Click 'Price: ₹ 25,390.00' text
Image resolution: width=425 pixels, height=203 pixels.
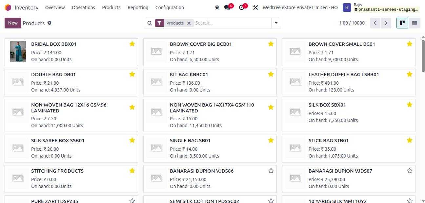(327, 179)
